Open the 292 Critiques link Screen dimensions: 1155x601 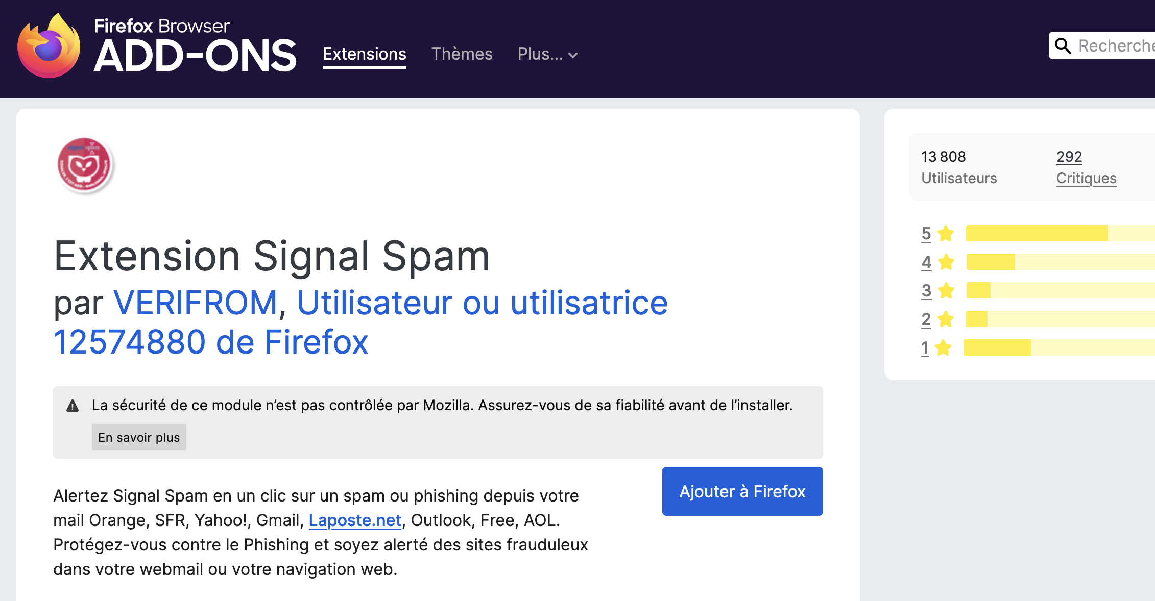[x=1086, y=167]
